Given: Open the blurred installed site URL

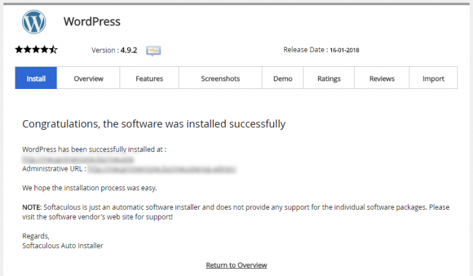Looking at the screenshot, I should click(x=78, y=158).
